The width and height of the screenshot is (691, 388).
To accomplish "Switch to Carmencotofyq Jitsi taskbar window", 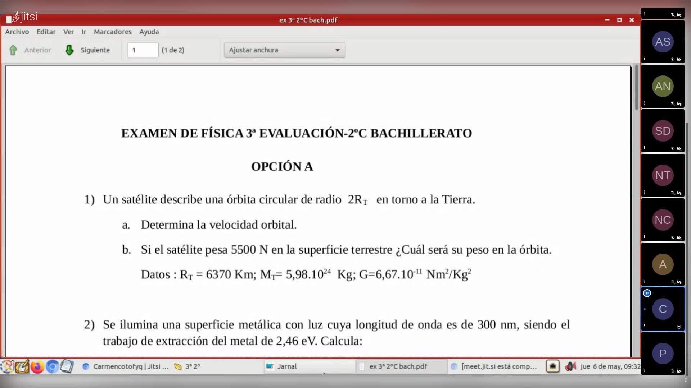I will (x=126, y=366).
